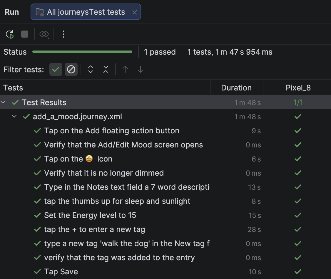Toggle the watch test results icon
The height and width of the screenshot is (279, 331).
(x=44, y=34)
